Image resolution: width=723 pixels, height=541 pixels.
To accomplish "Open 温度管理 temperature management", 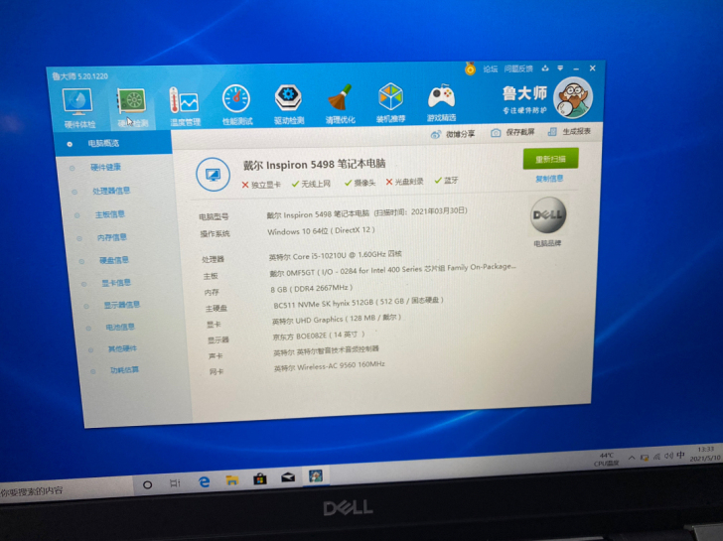I will 185,106.
